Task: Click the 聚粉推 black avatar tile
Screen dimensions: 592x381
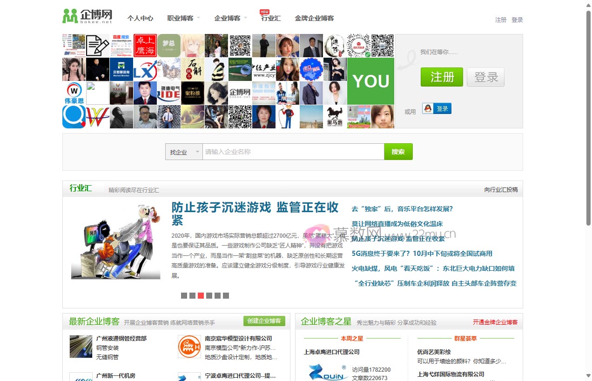Action: point(193,93)
